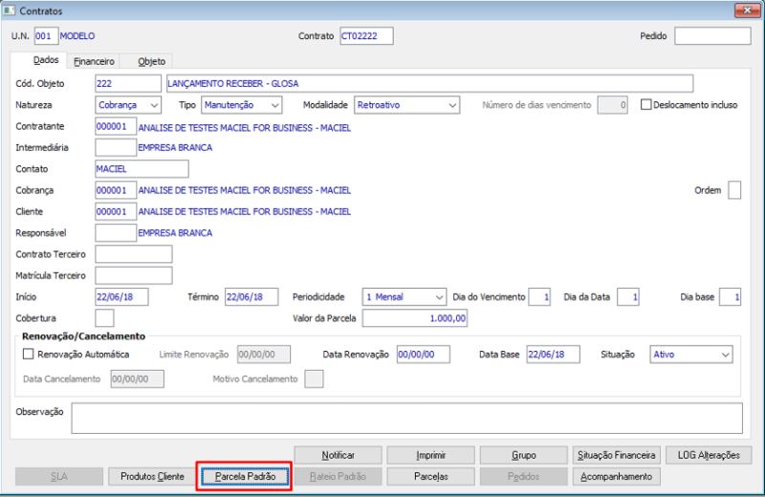Enable Deslocamento incluso checkbox
The width and height of the screenshot is (765, 497).
pyautogui.click(x=646, y=105)
